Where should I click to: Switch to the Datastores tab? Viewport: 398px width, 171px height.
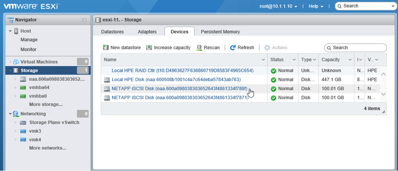(x=112, y=32)
